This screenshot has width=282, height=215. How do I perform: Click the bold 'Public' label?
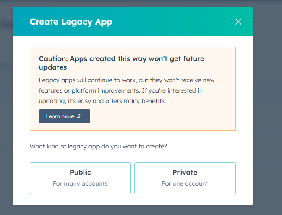(80, 172)
